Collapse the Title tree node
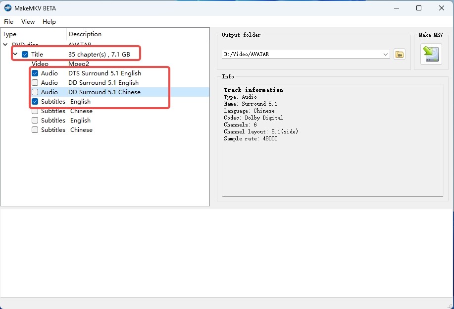Viewport: 454px width, 309px height. (x=15, y=54)
